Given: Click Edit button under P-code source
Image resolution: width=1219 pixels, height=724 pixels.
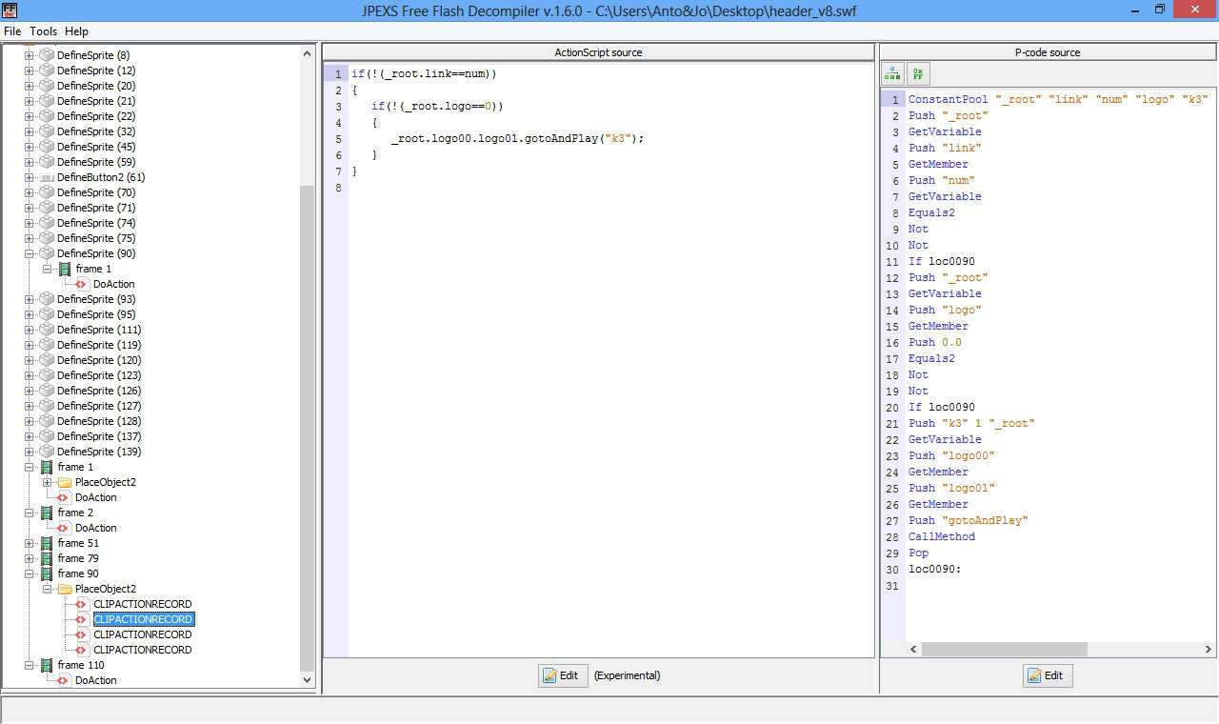Looking at the screenshot, I should point(1047,675).
